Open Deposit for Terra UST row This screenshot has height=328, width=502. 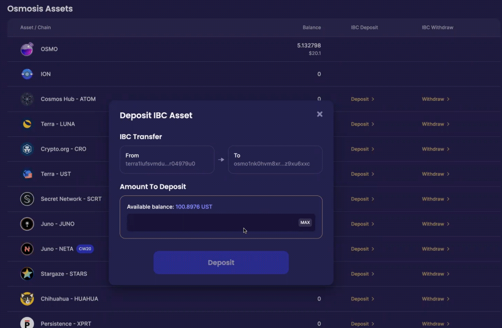(x=362, y=174)
